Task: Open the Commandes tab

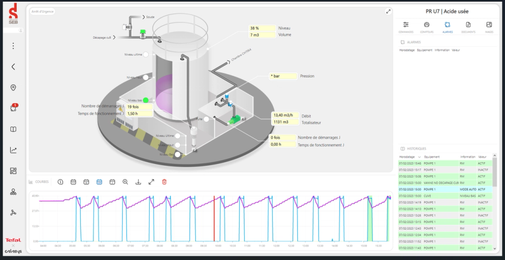Action: [x=406, y=27]
